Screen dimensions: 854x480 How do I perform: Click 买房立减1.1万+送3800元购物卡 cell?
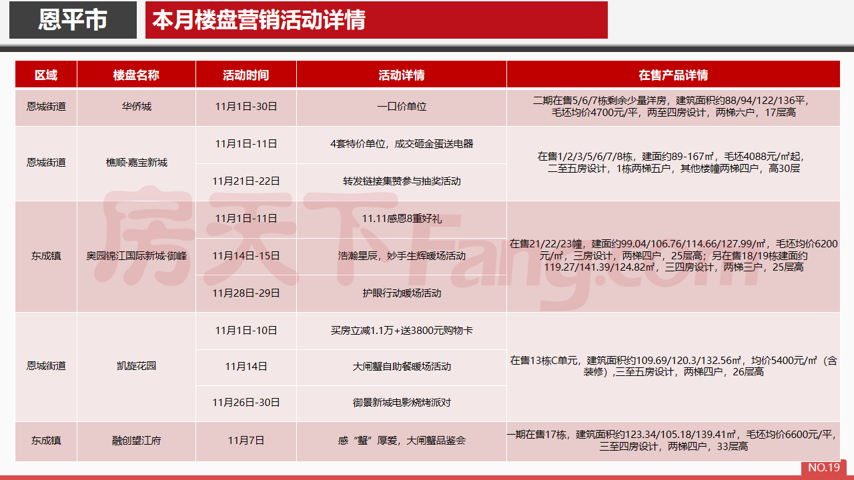click(x=402, y=331)
